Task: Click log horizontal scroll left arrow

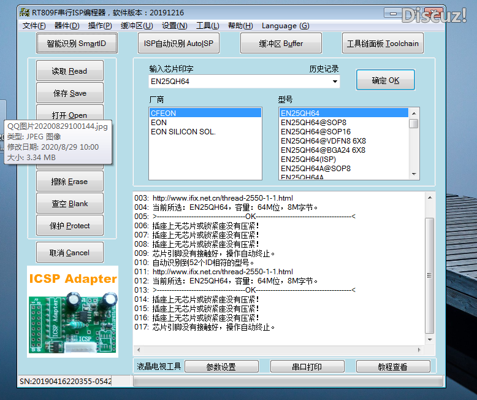Action: (139, 350)
